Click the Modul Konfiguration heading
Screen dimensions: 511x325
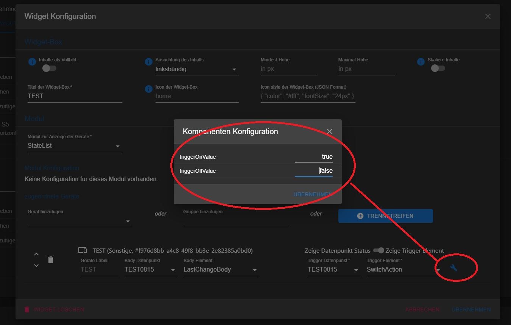coord(52,168)
